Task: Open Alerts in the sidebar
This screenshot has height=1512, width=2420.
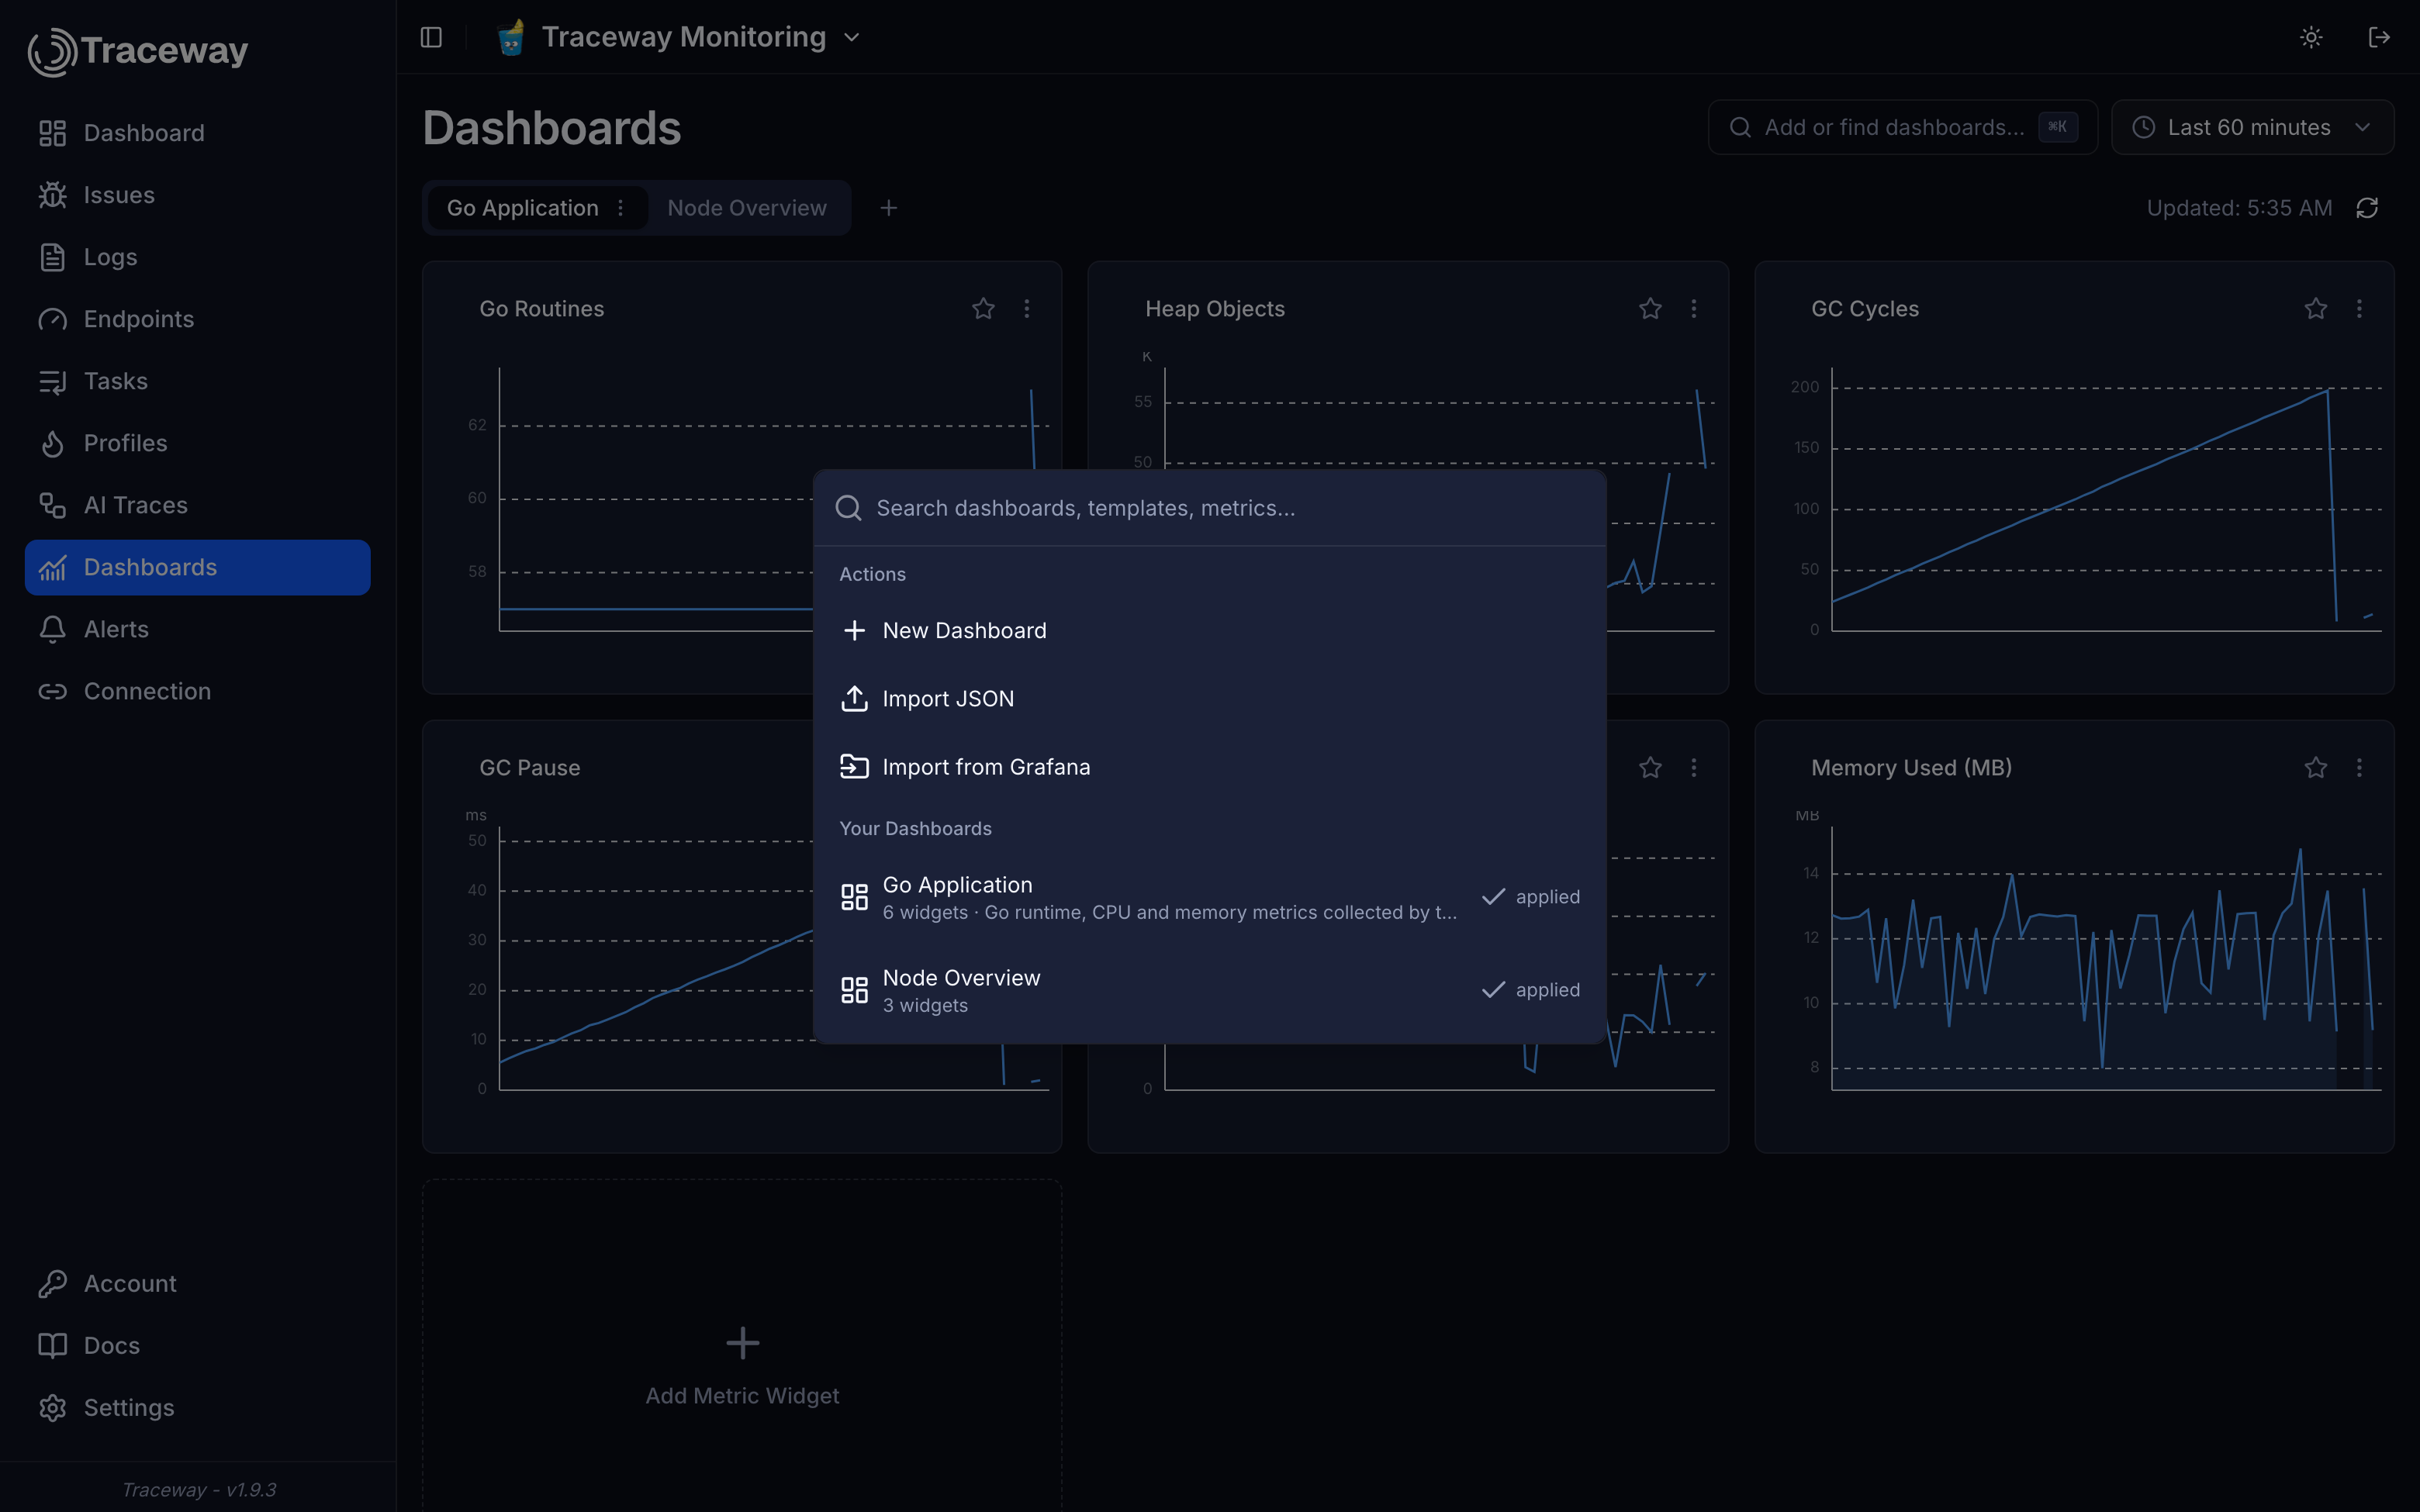Action: [198, 629]
